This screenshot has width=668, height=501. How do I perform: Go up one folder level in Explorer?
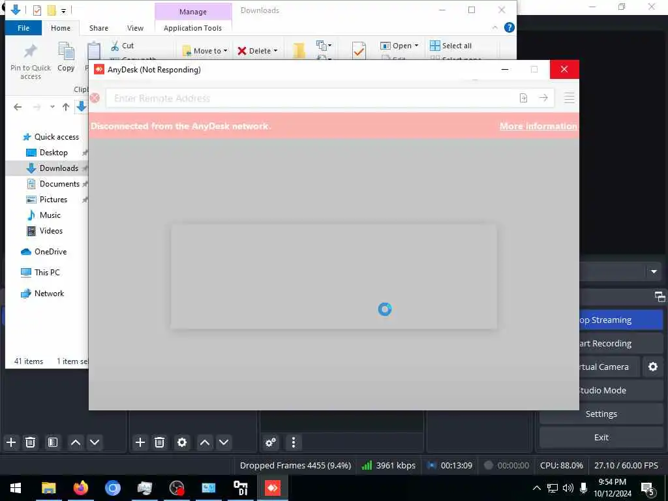(x=66, y=107)
